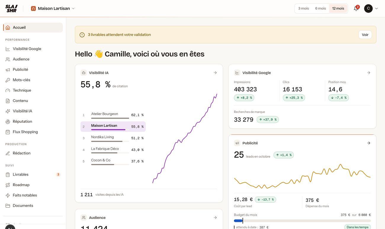Switch period to 6 mois
385x229 pixels.
(x=320, y=8)
